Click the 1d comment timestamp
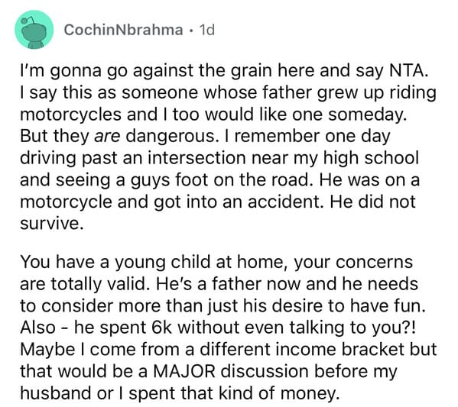The image size is (458, 407). pos(206,30)
